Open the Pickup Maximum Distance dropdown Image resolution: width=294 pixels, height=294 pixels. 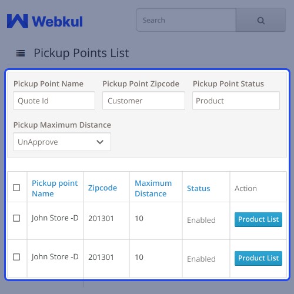click(62, 142)
